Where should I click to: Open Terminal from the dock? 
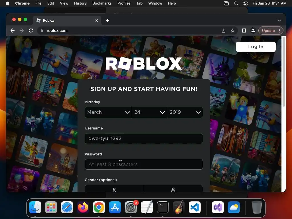tap(163, 207)
